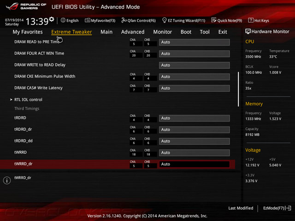Click Memory voltage 1.523 V value
This screenshot has width=295, height=221.
[275, 119]
